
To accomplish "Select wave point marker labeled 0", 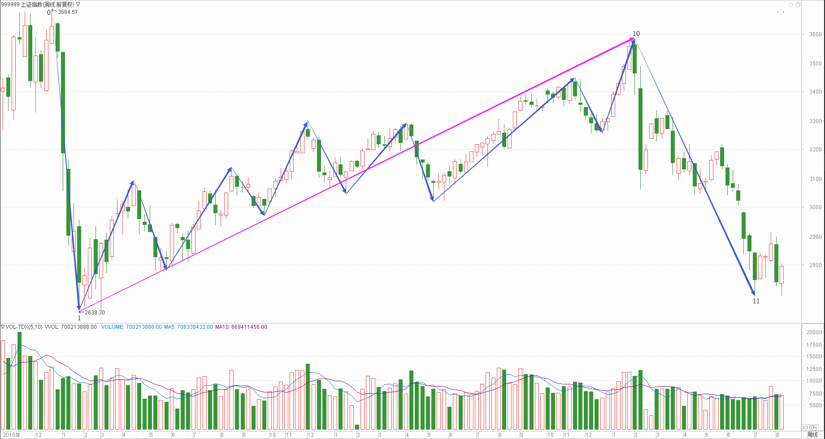I will (x=49, y=13).
